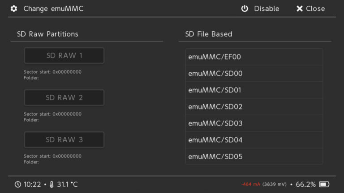Click the gear icon beside Change emuMMC

(x=14, y=8)
